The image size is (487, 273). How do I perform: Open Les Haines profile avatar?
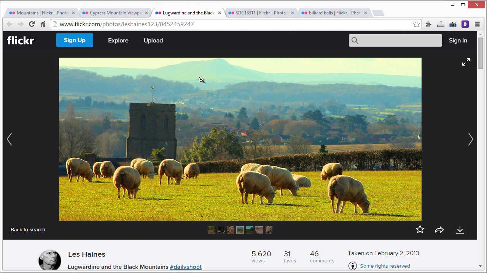[x=50, y=260]
